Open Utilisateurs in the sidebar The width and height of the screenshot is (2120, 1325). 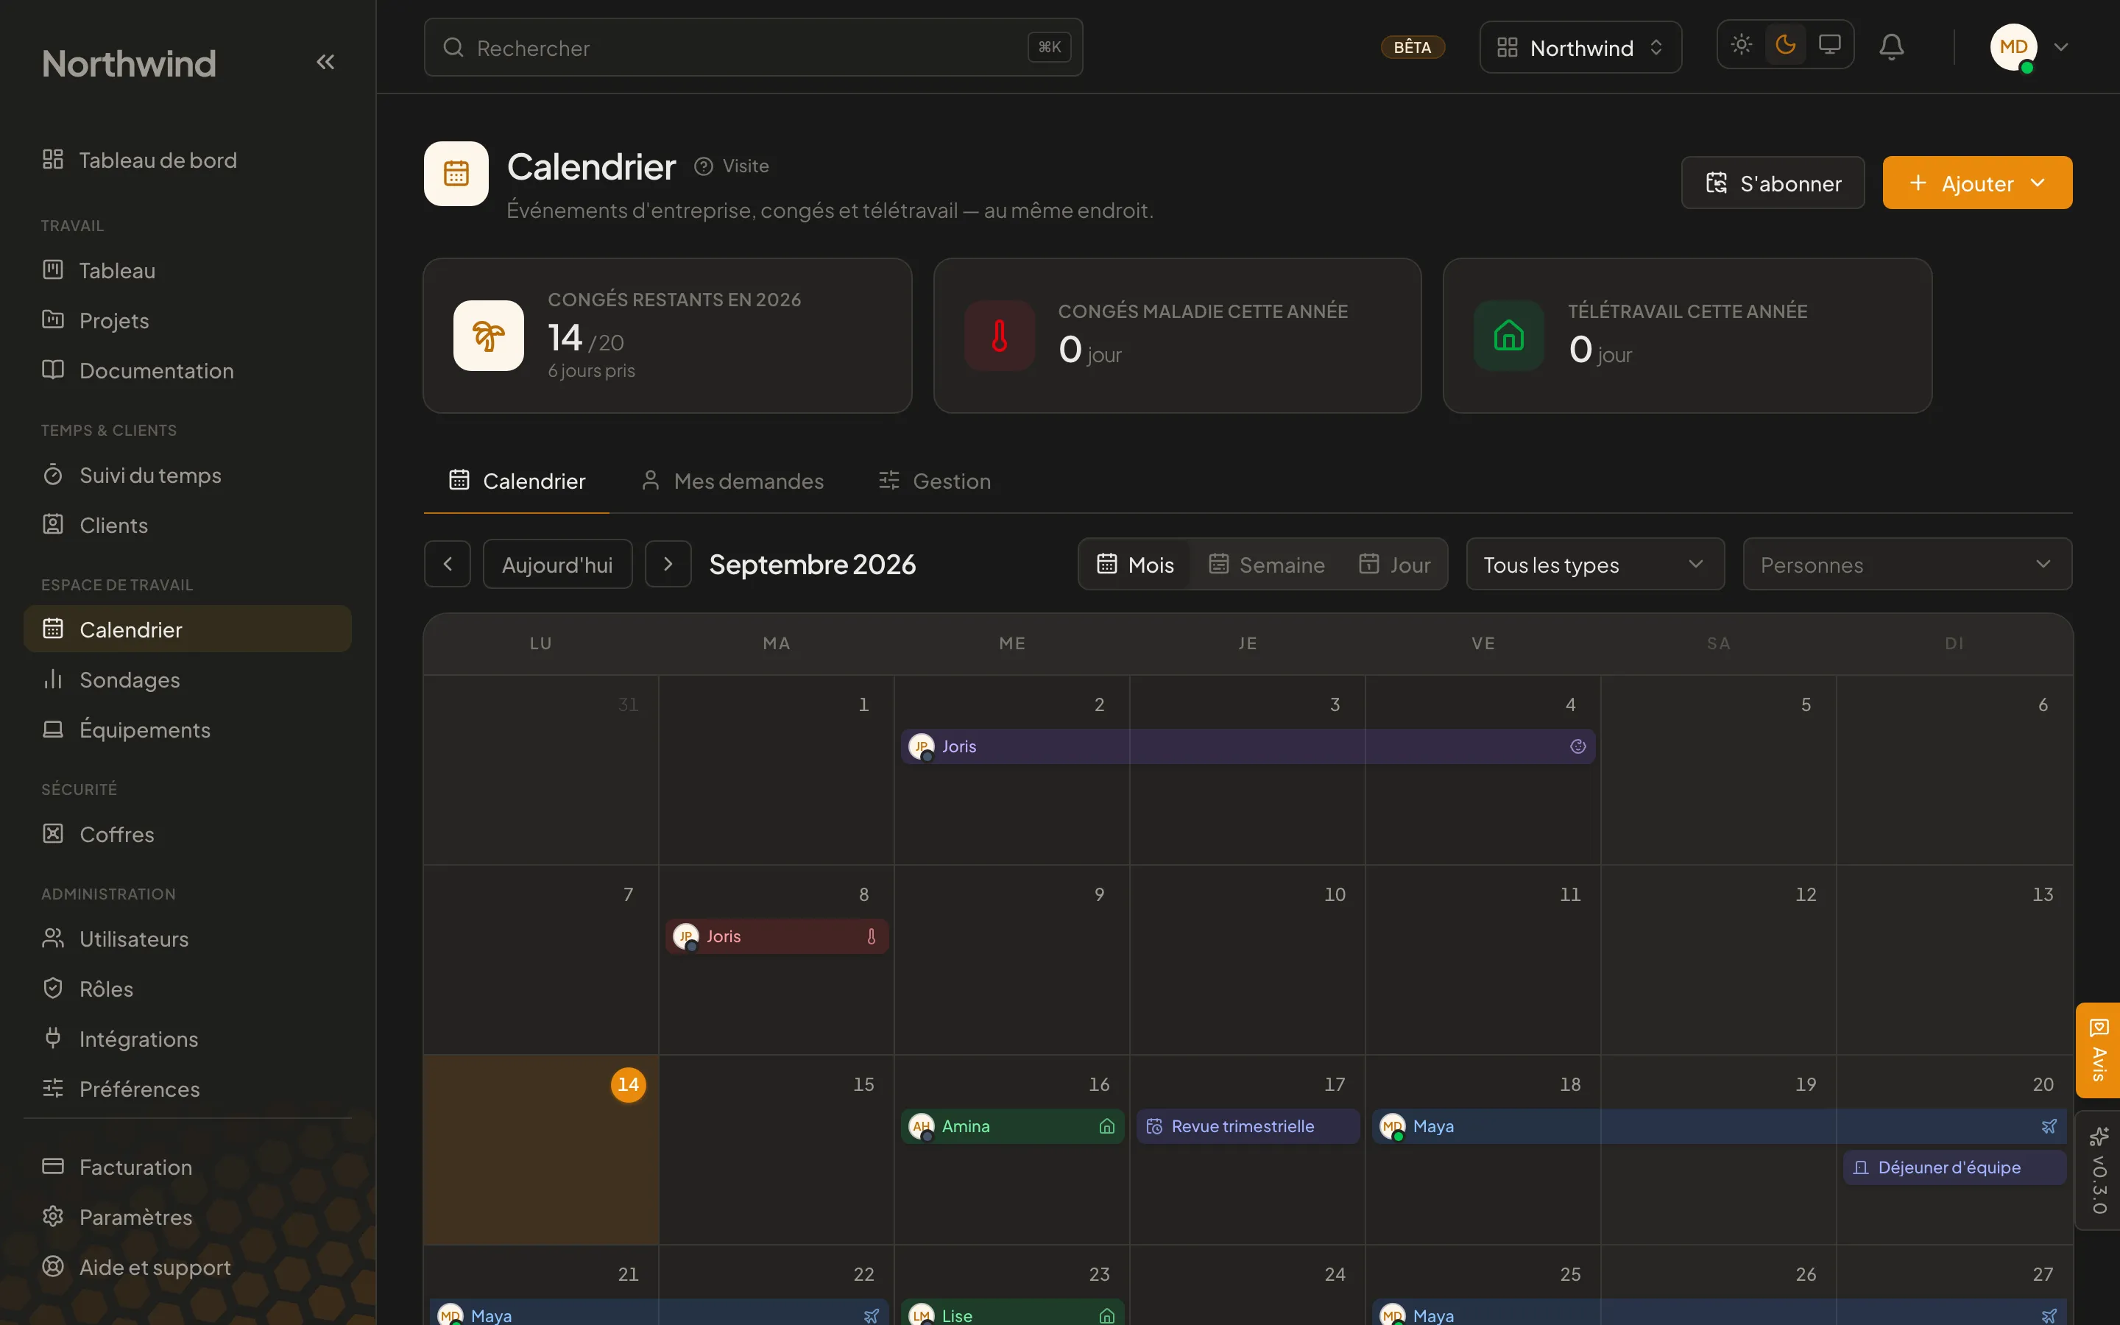point(188,939)
